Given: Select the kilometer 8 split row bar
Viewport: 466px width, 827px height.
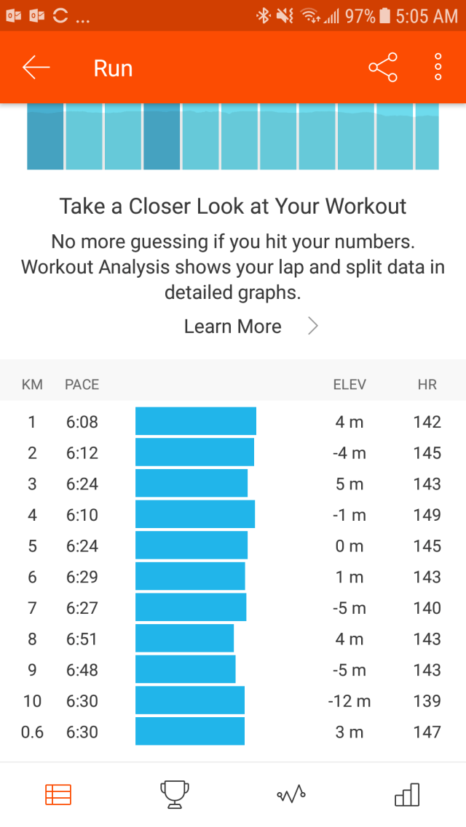Looking at the screenshot, I should point(184,639).
